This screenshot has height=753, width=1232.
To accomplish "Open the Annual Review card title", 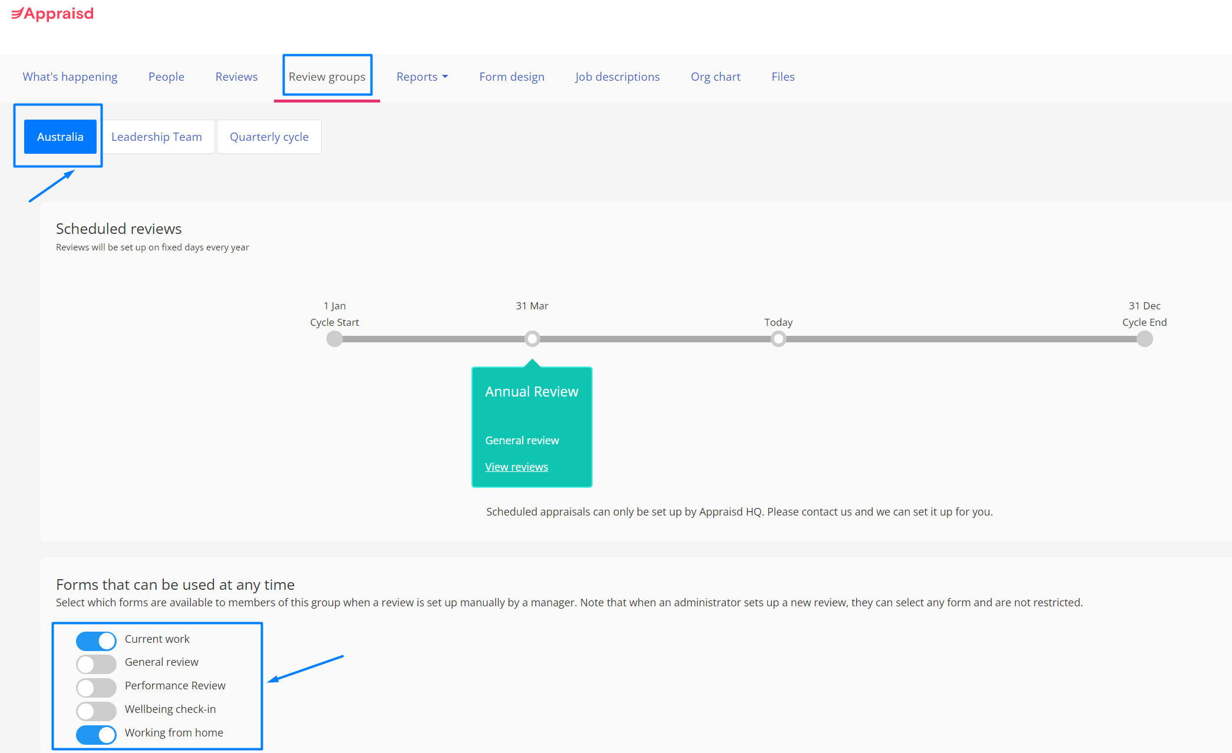I will click(531, 392).
